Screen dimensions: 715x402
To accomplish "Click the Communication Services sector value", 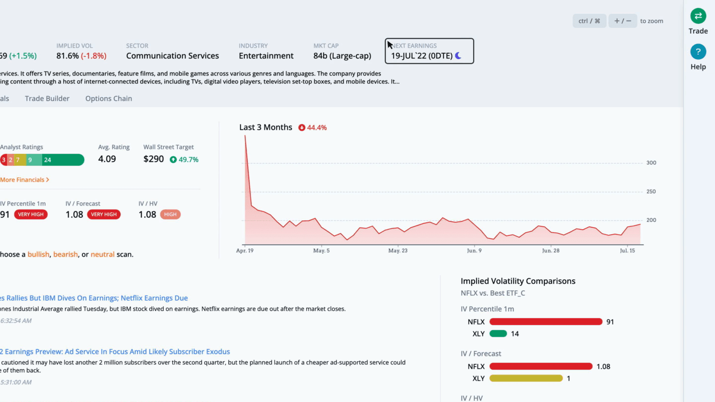I will 172,56.
